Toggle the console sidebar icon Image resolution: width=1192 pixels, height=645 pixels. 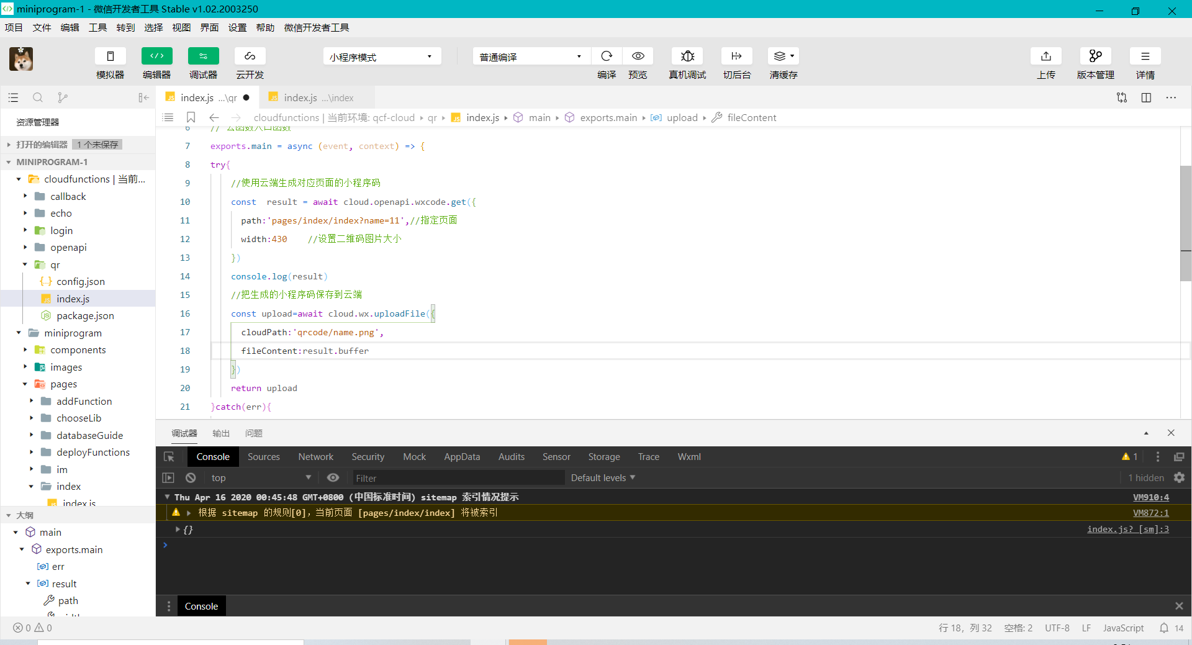168,477
